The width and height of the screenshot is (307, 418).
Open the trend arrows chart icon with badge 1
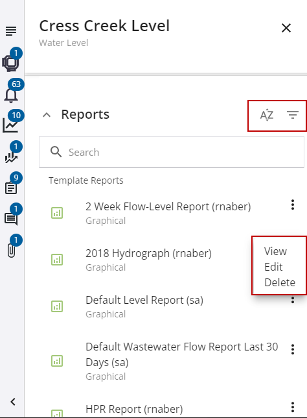tap(11, 157)
